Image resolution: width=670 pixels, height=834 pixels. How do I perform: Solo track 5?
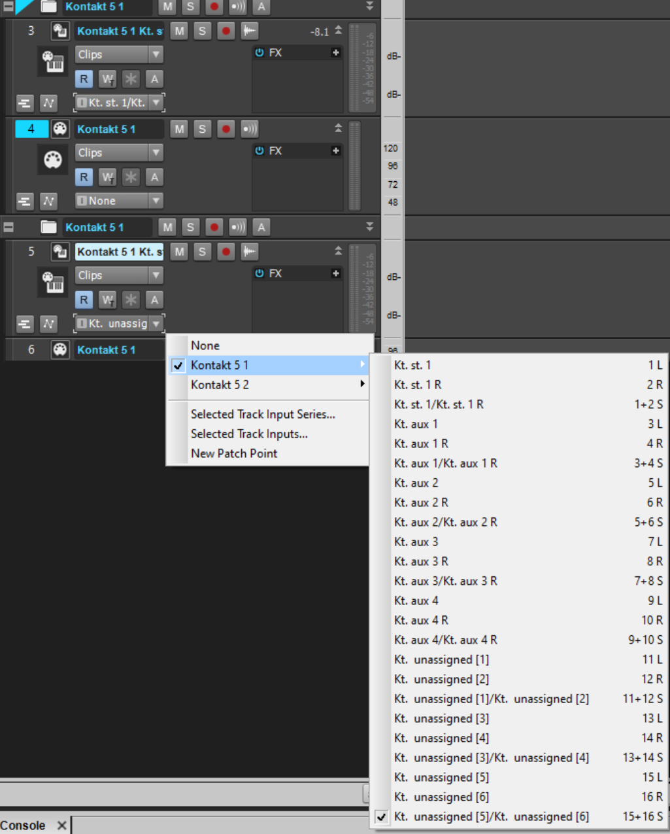pyautogui.click(x=202, y=252)
